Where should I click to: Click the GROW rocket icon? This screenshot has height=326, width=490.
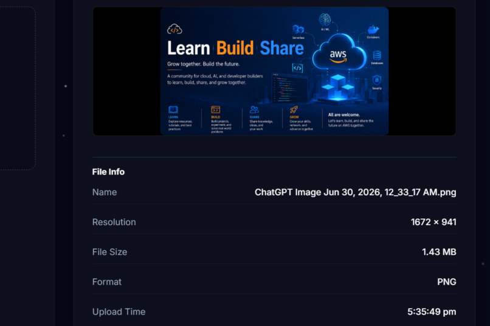click(x=294, y=109)
